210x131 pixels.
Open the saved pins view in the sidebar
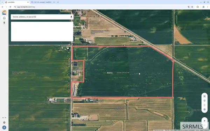coord(4,23)
